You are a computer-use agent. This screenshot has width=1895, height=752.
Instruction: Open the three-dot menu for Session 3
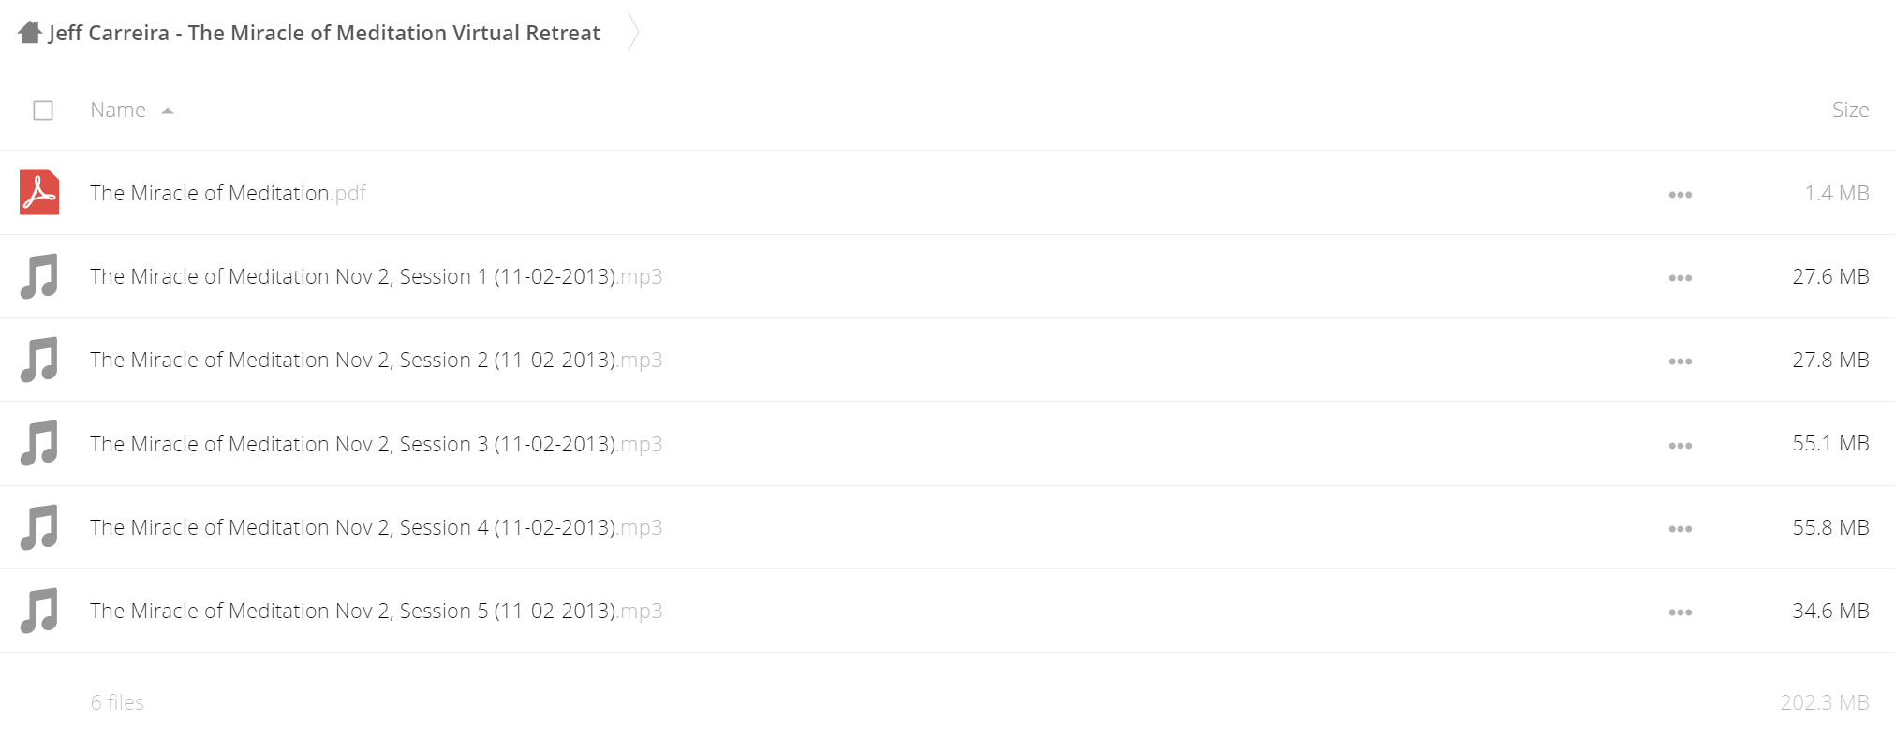point(1680,446)
